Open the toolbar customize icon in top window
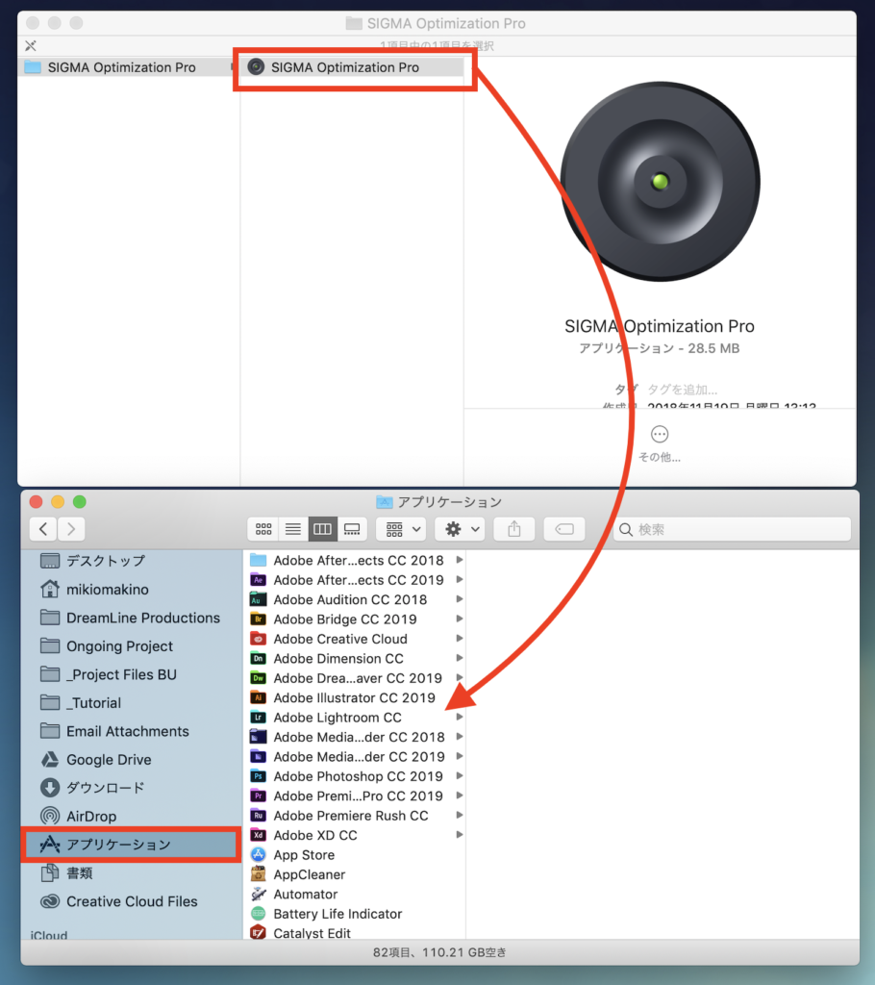 point(30,46)
